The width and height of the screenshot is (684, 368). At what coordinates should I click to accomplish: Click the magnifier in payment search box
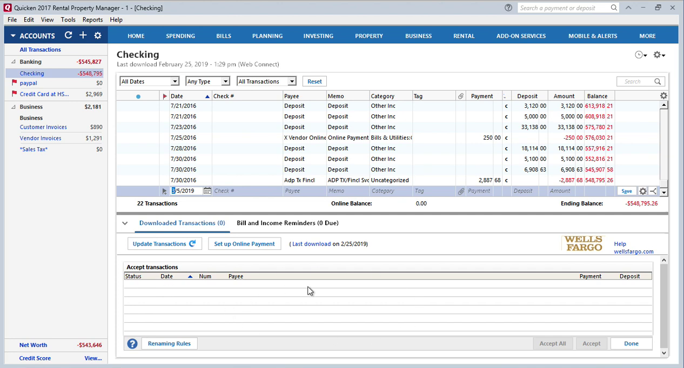click(x=614, y=8)
